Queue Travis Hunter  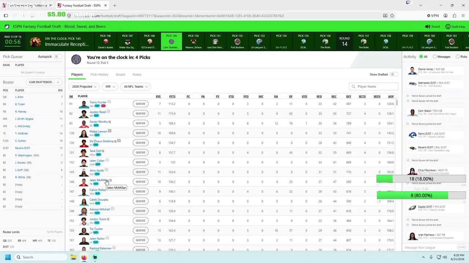(141, 104)
